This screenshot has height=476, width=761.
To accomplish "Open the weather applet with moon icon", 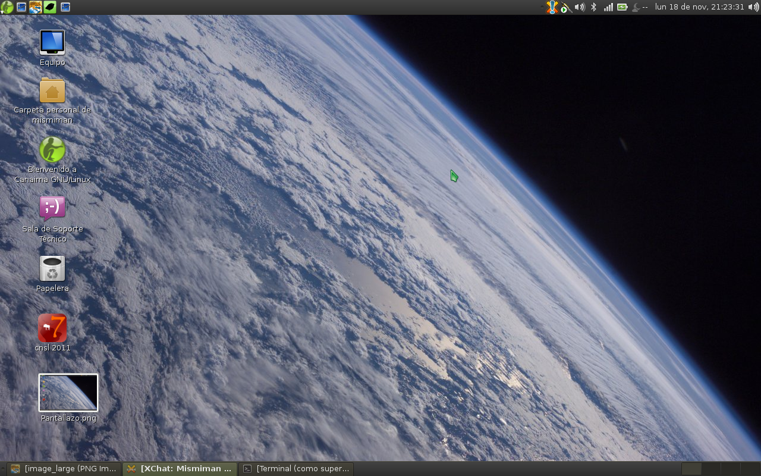I will 640,7.
